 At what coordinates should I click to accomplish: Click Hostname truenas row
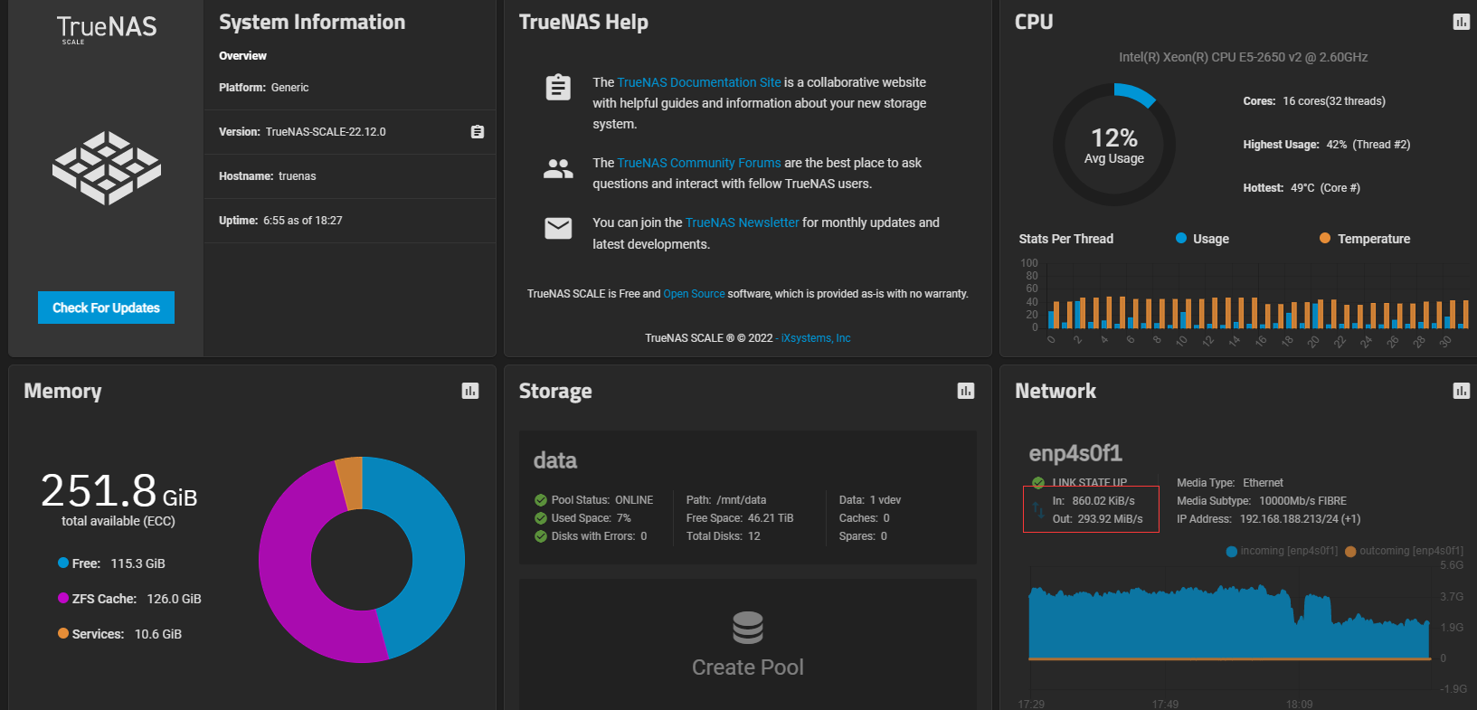click(350, 176)
